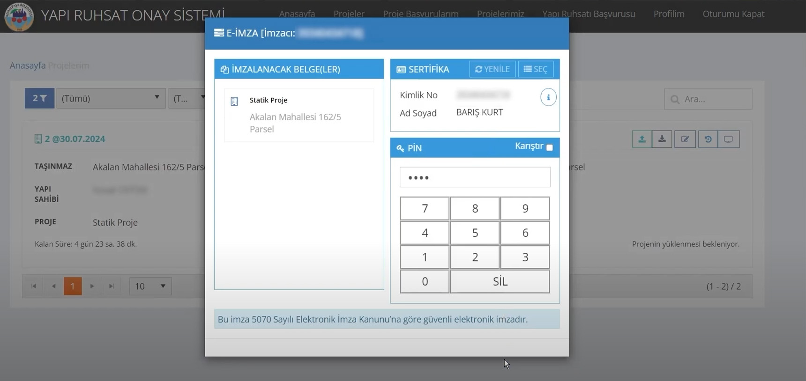Select Statik Proje document item
Screen dimensions: 806x381
point(299,115)
